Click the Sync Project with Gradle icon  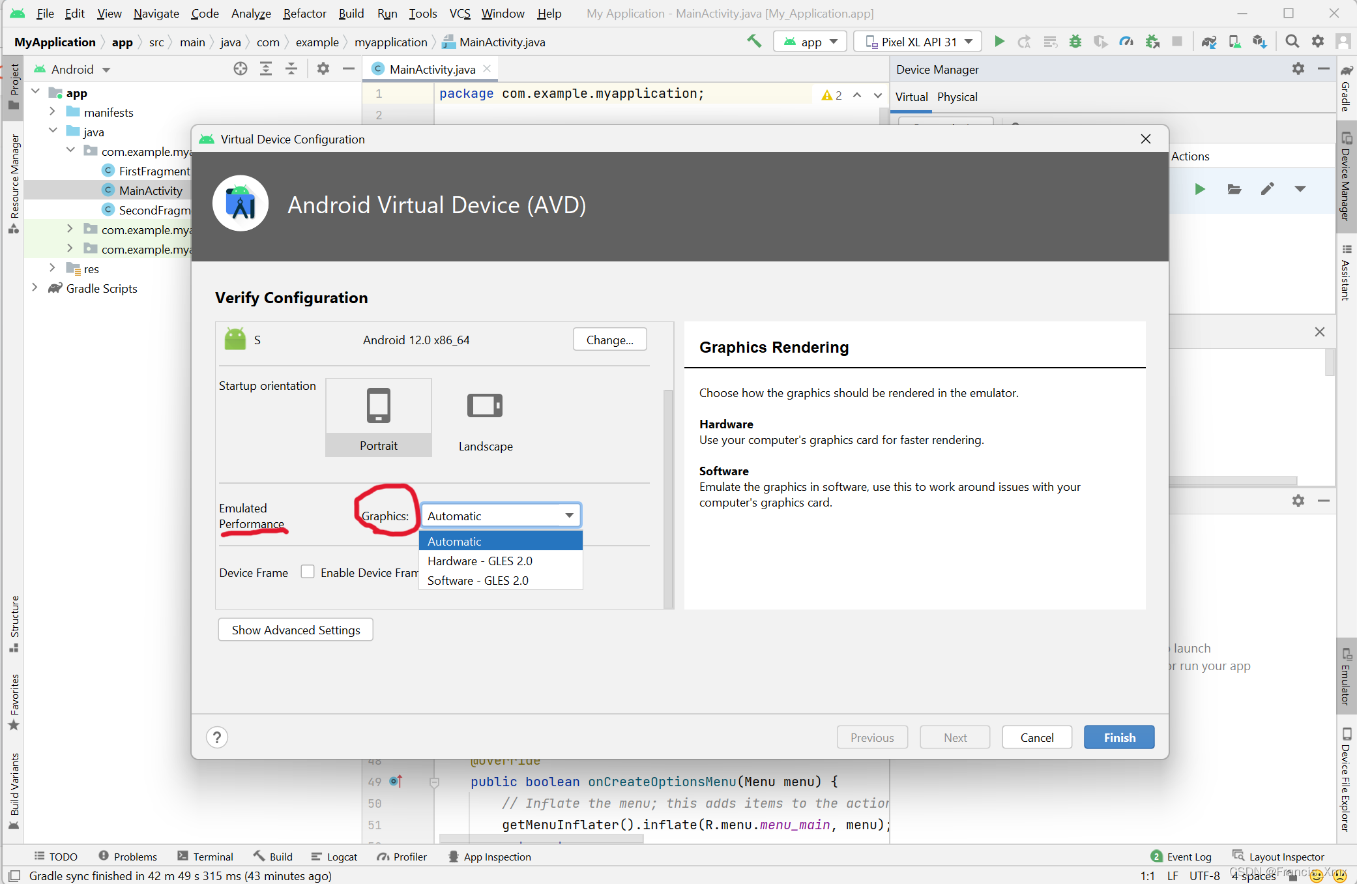pos(1209,42)
